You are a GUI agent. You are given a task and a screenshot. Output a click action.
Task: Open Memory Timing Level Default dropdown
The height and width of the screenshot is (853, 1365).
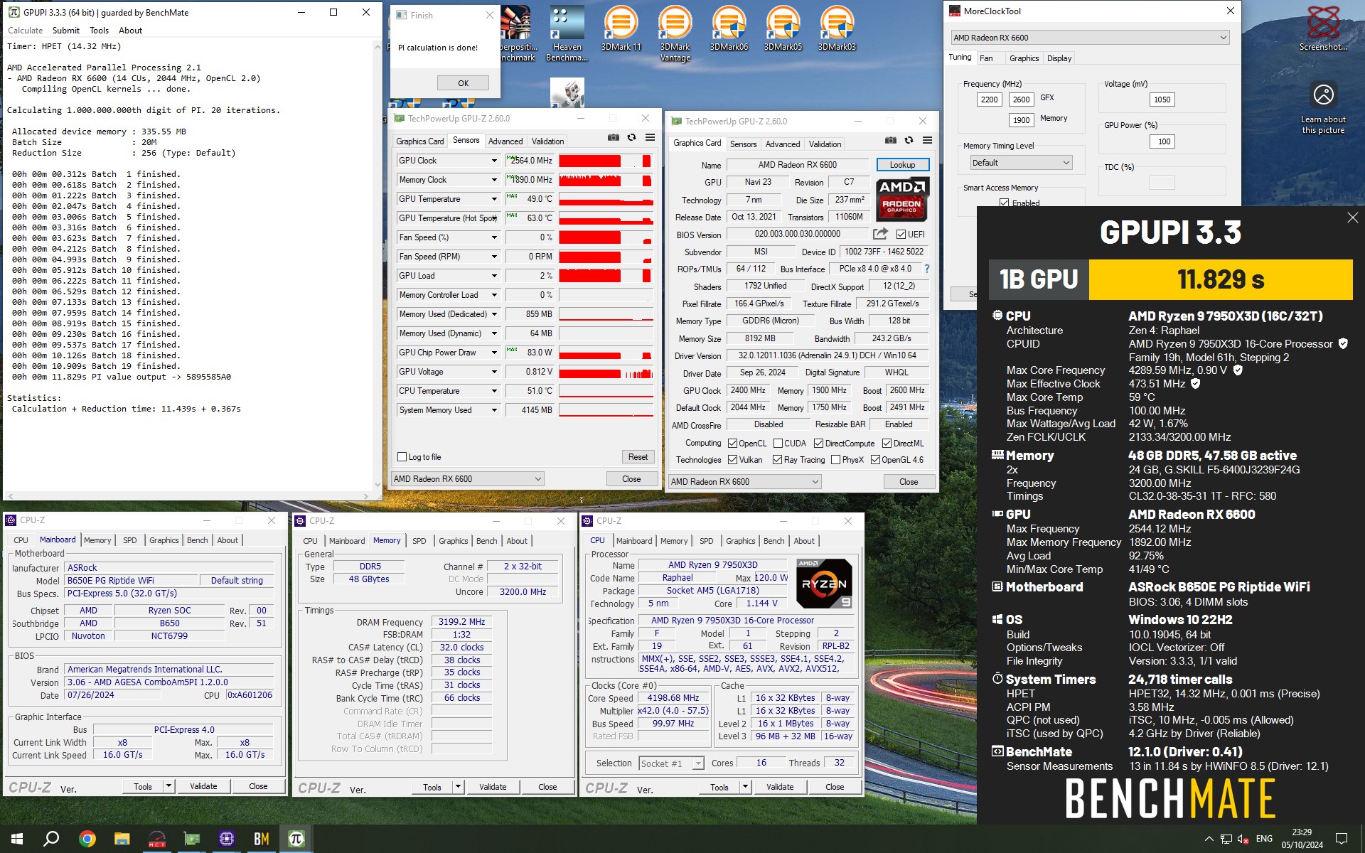(1021, 163)
